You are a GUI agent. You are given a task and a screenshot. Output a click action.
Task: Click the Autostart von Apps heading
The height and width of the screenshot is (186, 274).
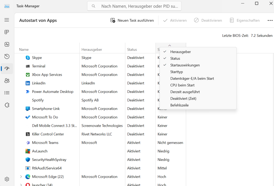point(38,20)
